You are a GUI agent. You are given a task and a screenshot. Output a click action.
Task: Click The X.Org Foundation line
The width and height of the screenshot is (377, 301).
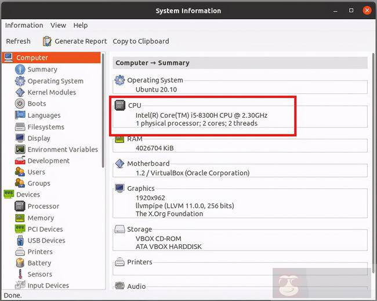pos(169,214)
